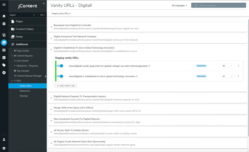
Task: Expand Digital Announces First Network Company row
Action: pyautogui.click(x=51, y=38)
